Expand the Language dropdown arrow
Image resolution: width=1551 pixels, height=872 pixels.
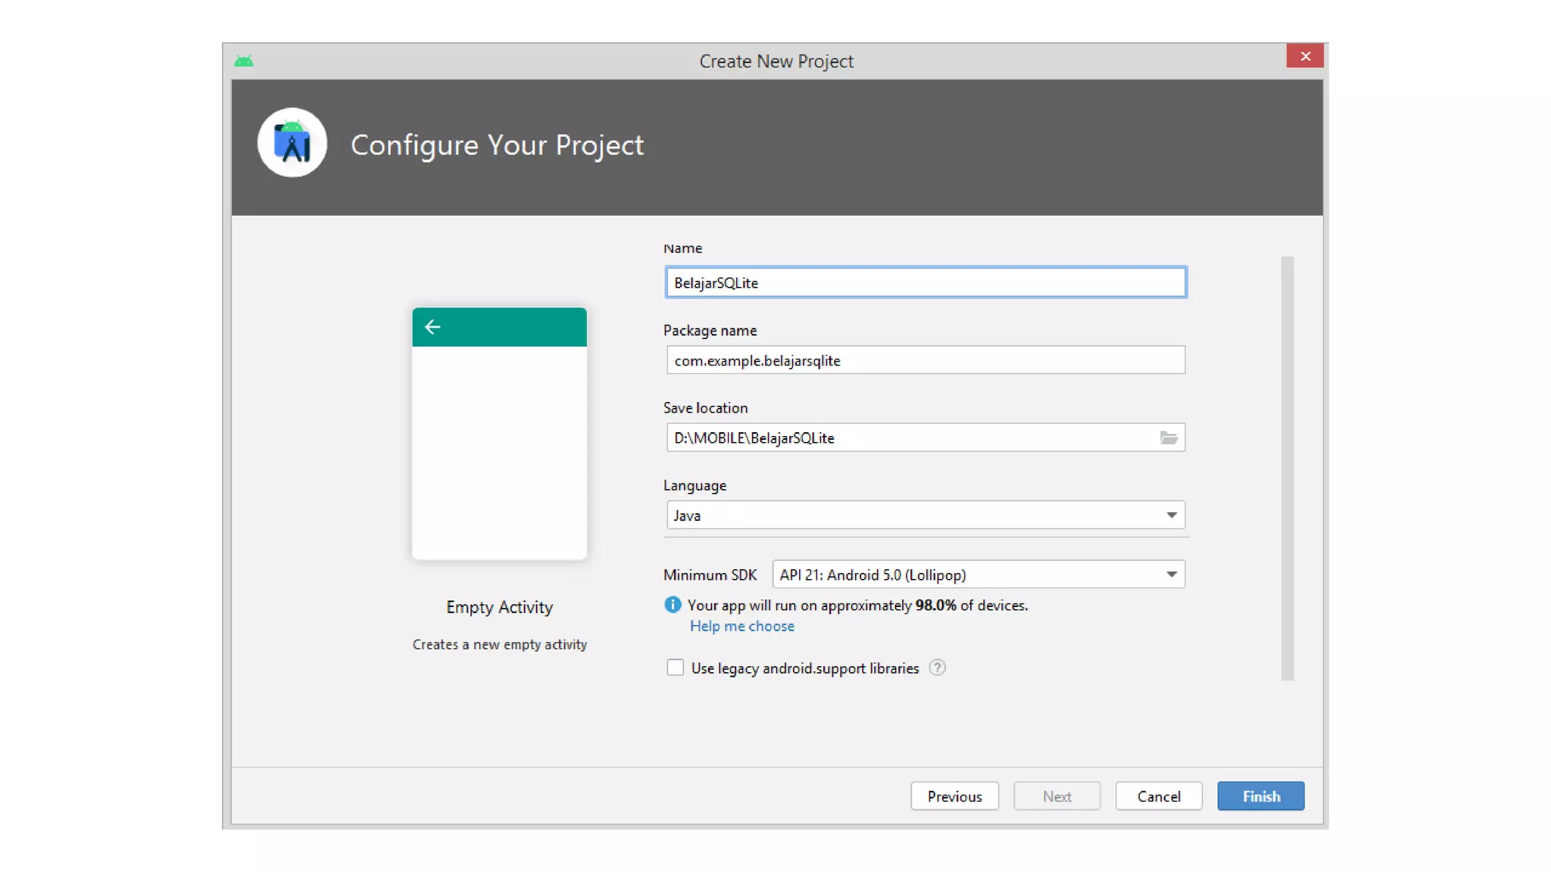point(1171,515)
